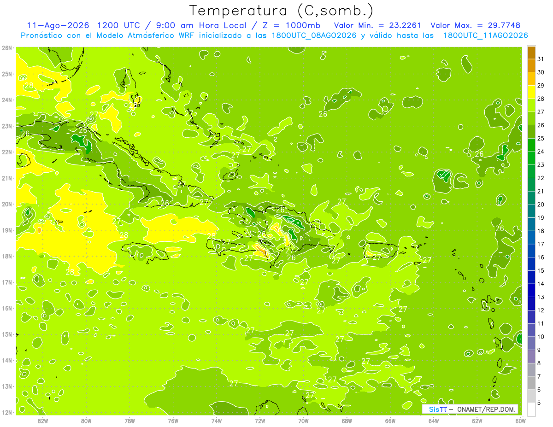Click the 21N latitude axis label
Image resolution: width=553 pixels, height=427 pixels.
coord(7,178)
